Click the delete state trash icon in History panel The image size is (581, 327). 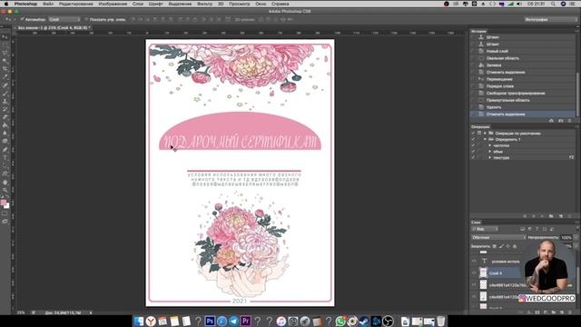pos(569,121)
